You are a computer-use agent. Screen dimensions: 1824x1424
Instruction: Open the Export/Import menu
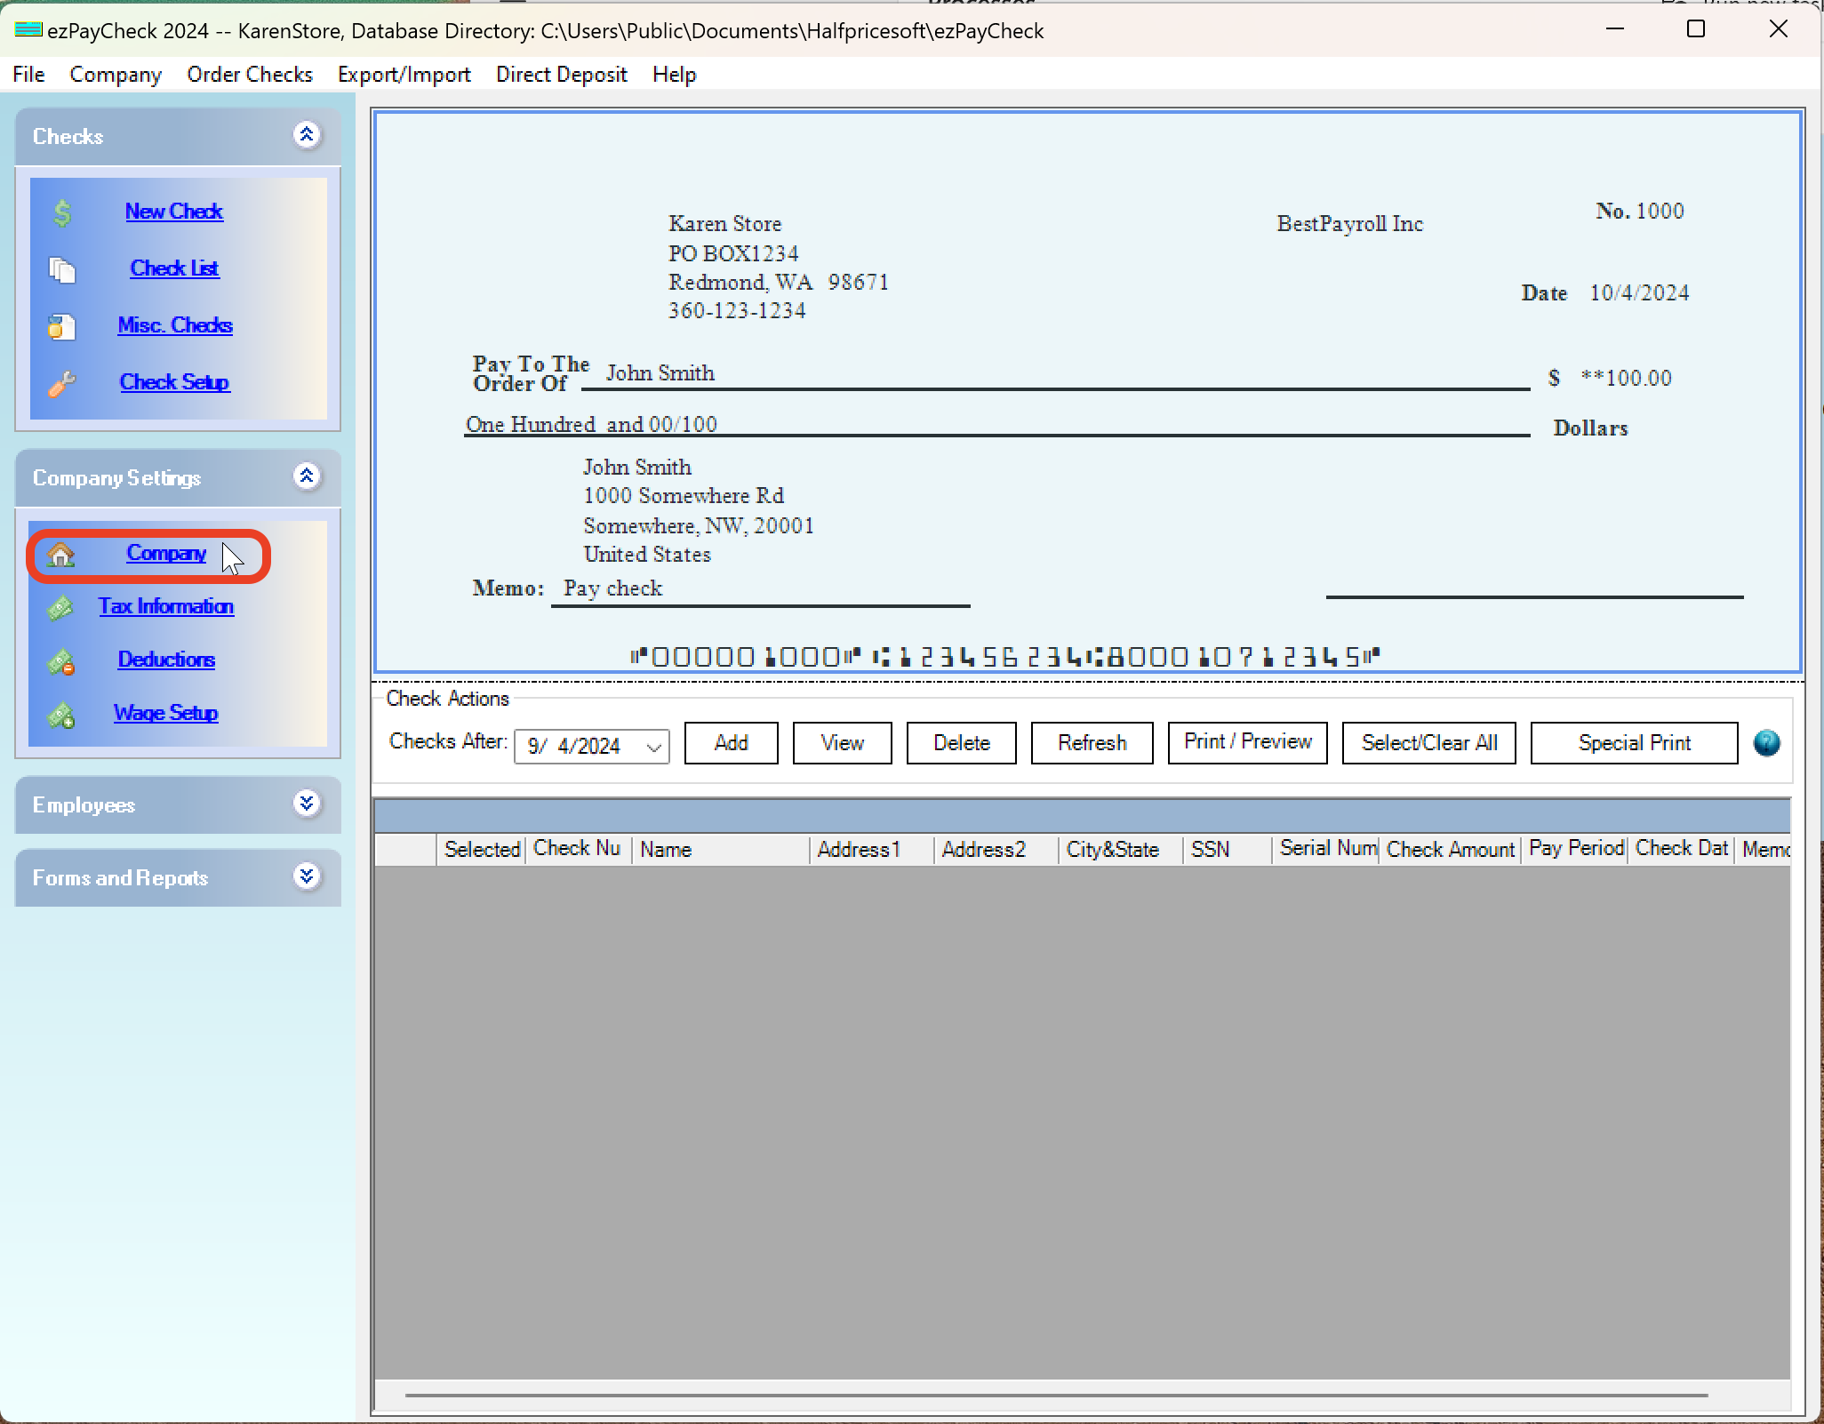coord(404,75)
